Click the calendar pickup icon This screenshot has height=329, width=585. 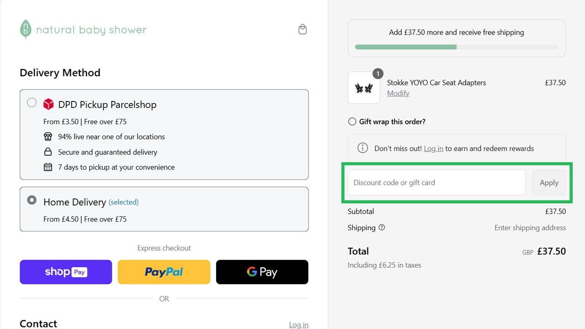pyautogui.click(x=48, y=167)
